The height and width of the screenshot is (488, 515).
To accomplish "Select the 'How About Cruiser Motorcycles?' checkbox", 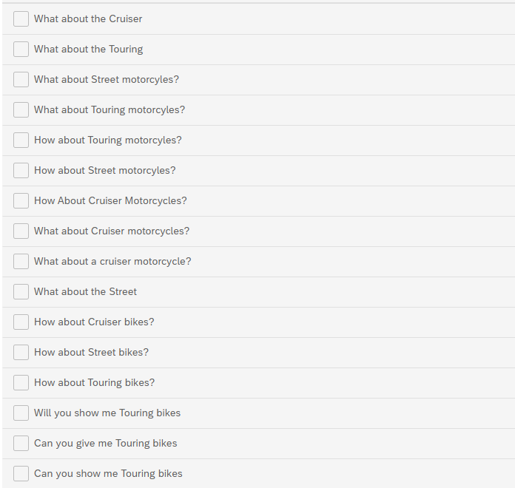I will pyautogui.click(x=21, y=200).
